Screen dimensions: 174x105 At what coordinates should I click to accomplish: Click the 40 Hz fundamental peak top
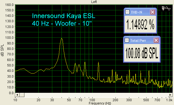62,38
